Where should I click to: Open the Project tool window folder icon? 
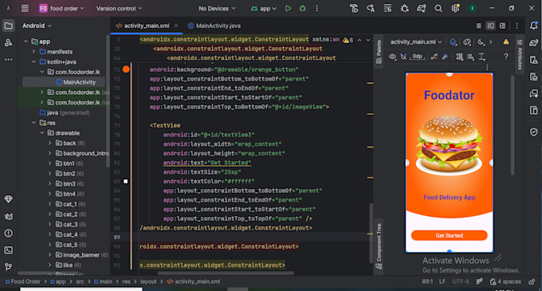point(8,26)
